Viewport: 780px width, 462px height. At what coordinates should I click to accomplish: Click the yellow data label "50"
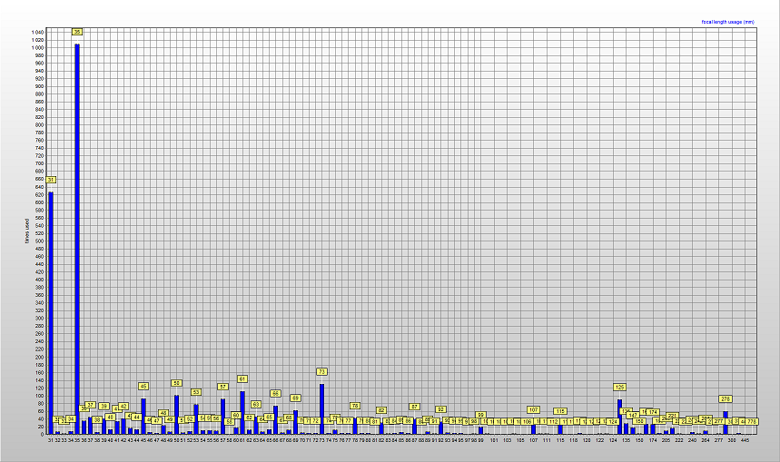tap(176, 383)
